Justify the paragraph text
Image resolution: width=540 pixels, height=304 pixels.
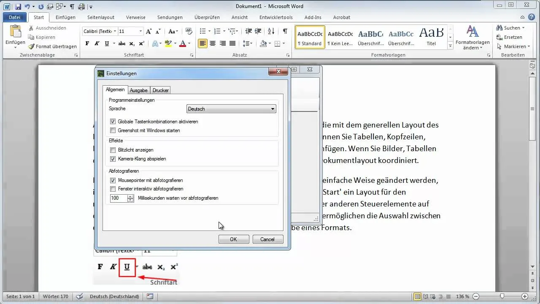pos(232,43)
